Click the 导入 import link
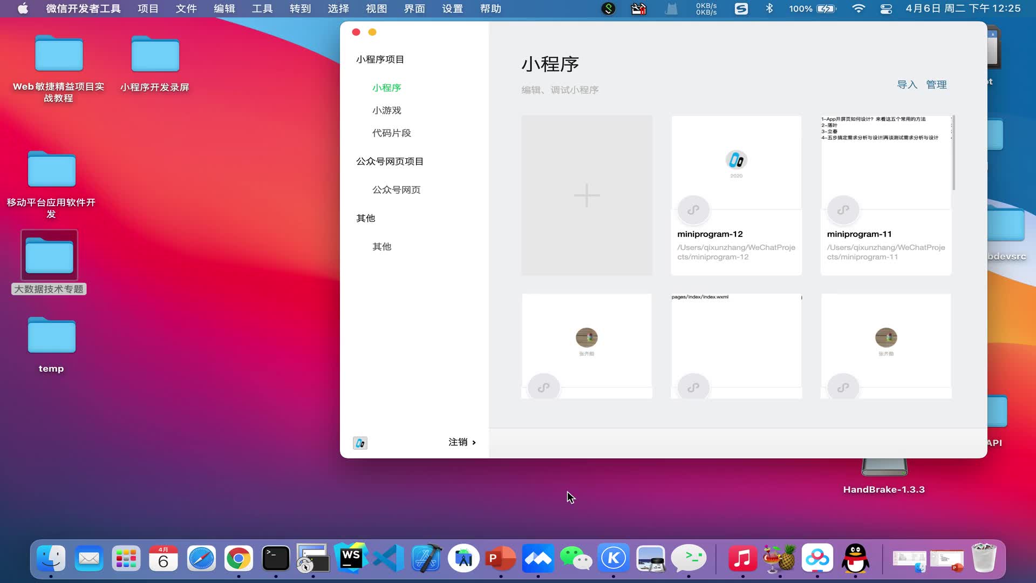Image resolution: width=1036 pixels, height=583 pixels. coord(906,85)
